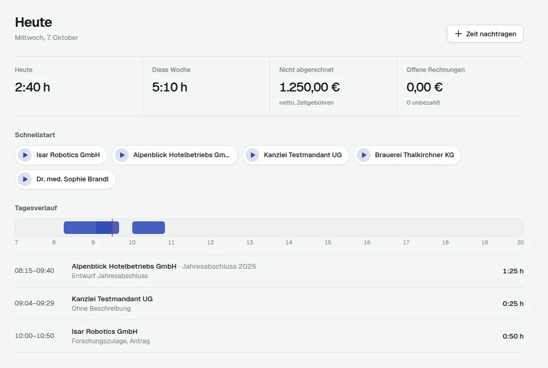Click the 0:25 h duration
The image size is (548, 368).
pyautogui.click(x=513, y=303)
